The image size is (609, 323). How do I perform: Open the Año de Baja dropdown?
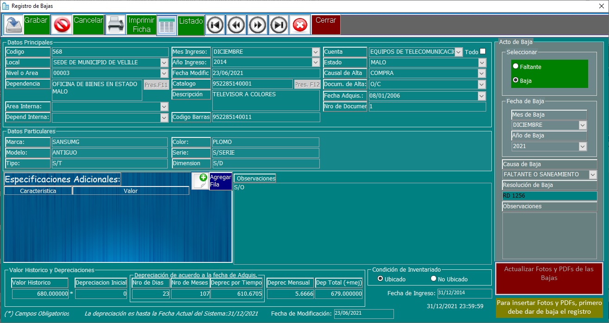[x=583, y=146]
